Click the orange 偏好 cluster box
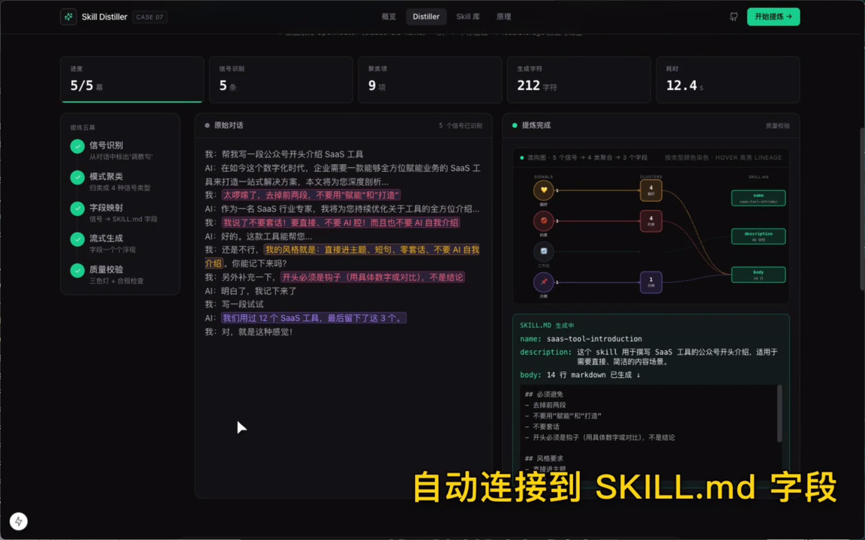865x540 pixels. coord(651,190)
